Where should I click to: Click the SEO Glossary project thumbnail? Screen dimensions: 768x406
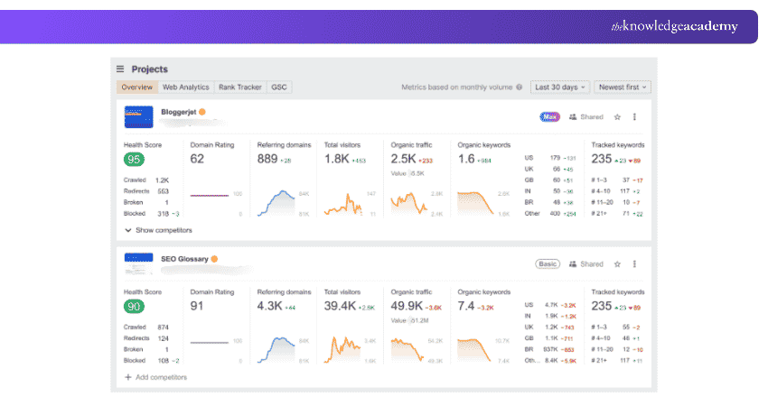click(138, 263)
